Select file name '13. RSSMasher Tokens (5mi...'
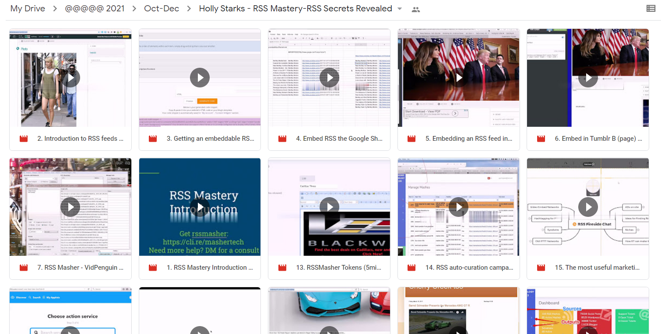This screenshot has height=334, width=661. [x=339, y=268]
